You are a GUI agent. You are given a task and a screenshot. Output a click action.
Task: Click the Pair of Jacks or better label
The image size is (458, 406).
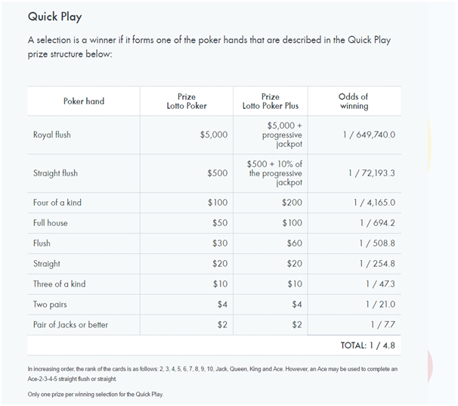(x=70, y=324)
